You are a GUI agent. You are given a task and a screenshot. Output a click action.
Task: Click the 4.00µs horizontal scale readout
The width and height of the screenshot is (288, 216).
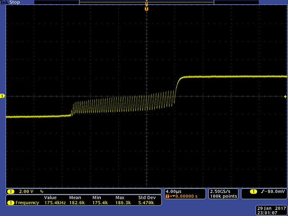coord(173,191)
